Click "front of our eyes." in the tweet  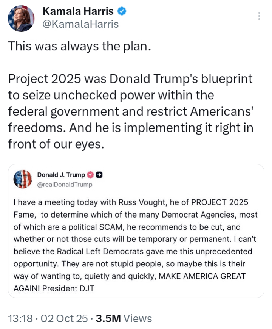point(56,144)
